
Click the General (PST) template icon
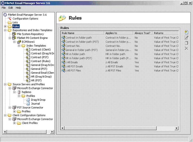coord(28,69)
